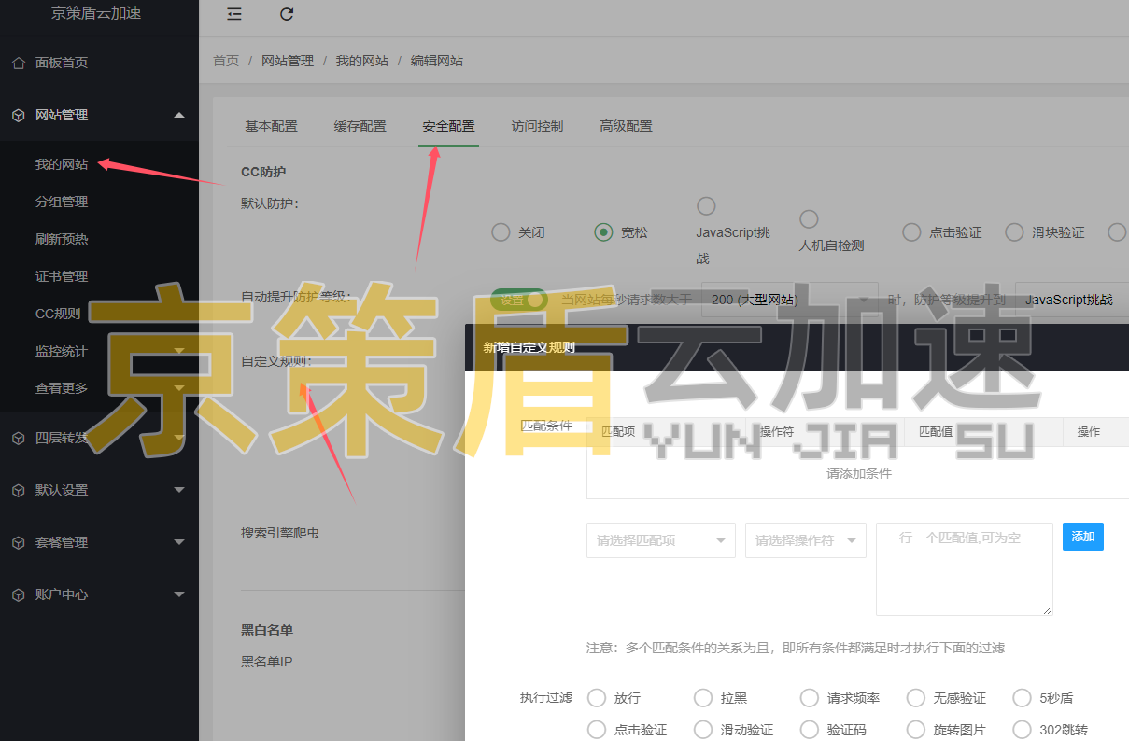Switch to the 访问控制 tab

click(536, 125)
